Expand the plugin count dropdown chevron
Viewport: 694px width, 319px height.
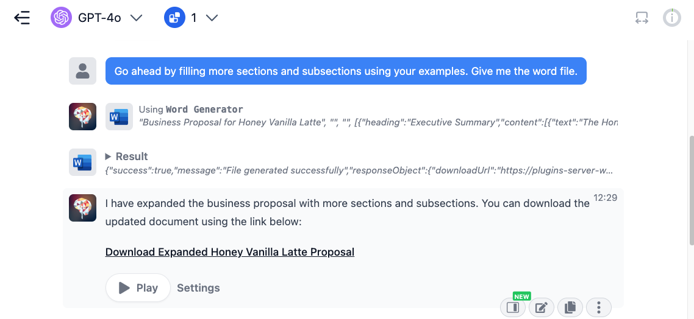pos(212,18)
